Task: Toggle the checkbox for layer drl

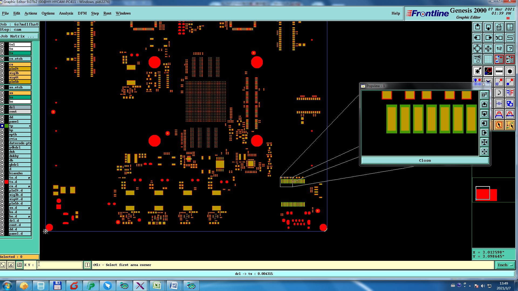Action: click(2, 107)
